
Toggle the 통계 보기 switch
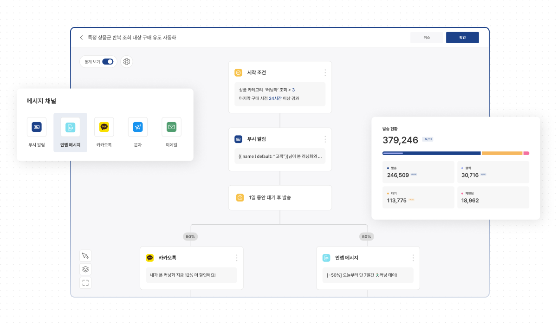108,62
